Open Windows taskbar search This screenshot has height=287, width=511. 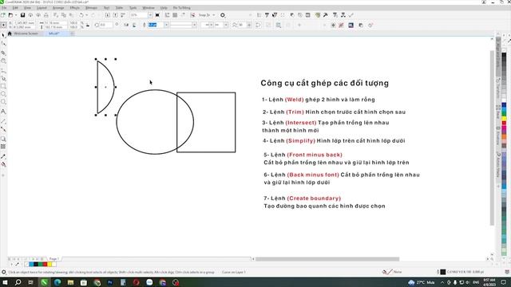point(18,282)
